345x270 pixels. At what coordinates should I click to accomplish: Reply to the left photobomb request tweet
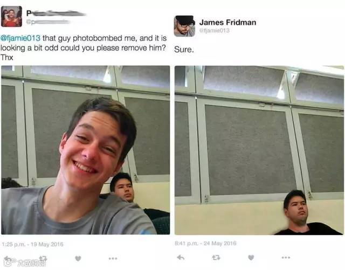(8, 259)
